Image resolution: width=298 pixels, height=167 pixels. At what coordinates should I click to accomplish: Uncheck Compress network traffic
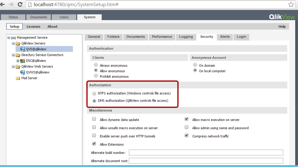click(187, 135)
